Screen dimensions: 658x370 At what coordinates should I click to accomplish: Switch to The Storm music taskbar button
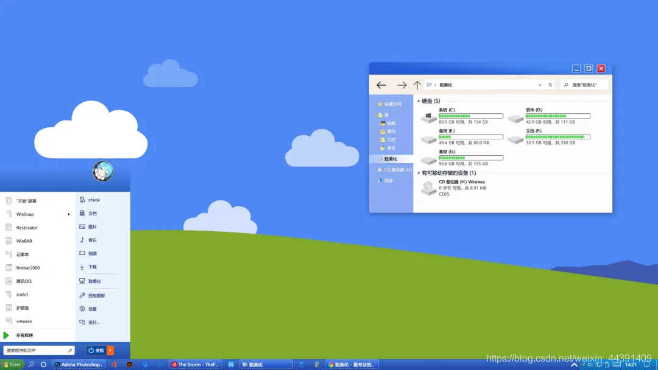(x=195, y=365)
